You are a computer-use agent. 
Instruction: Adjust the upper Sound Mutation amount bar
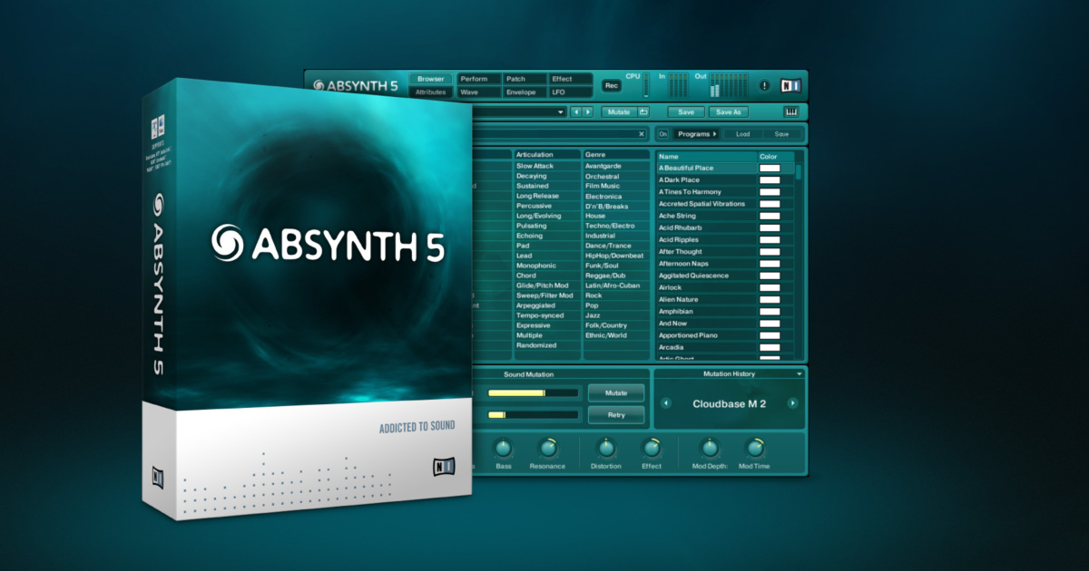tap(533, 392)
